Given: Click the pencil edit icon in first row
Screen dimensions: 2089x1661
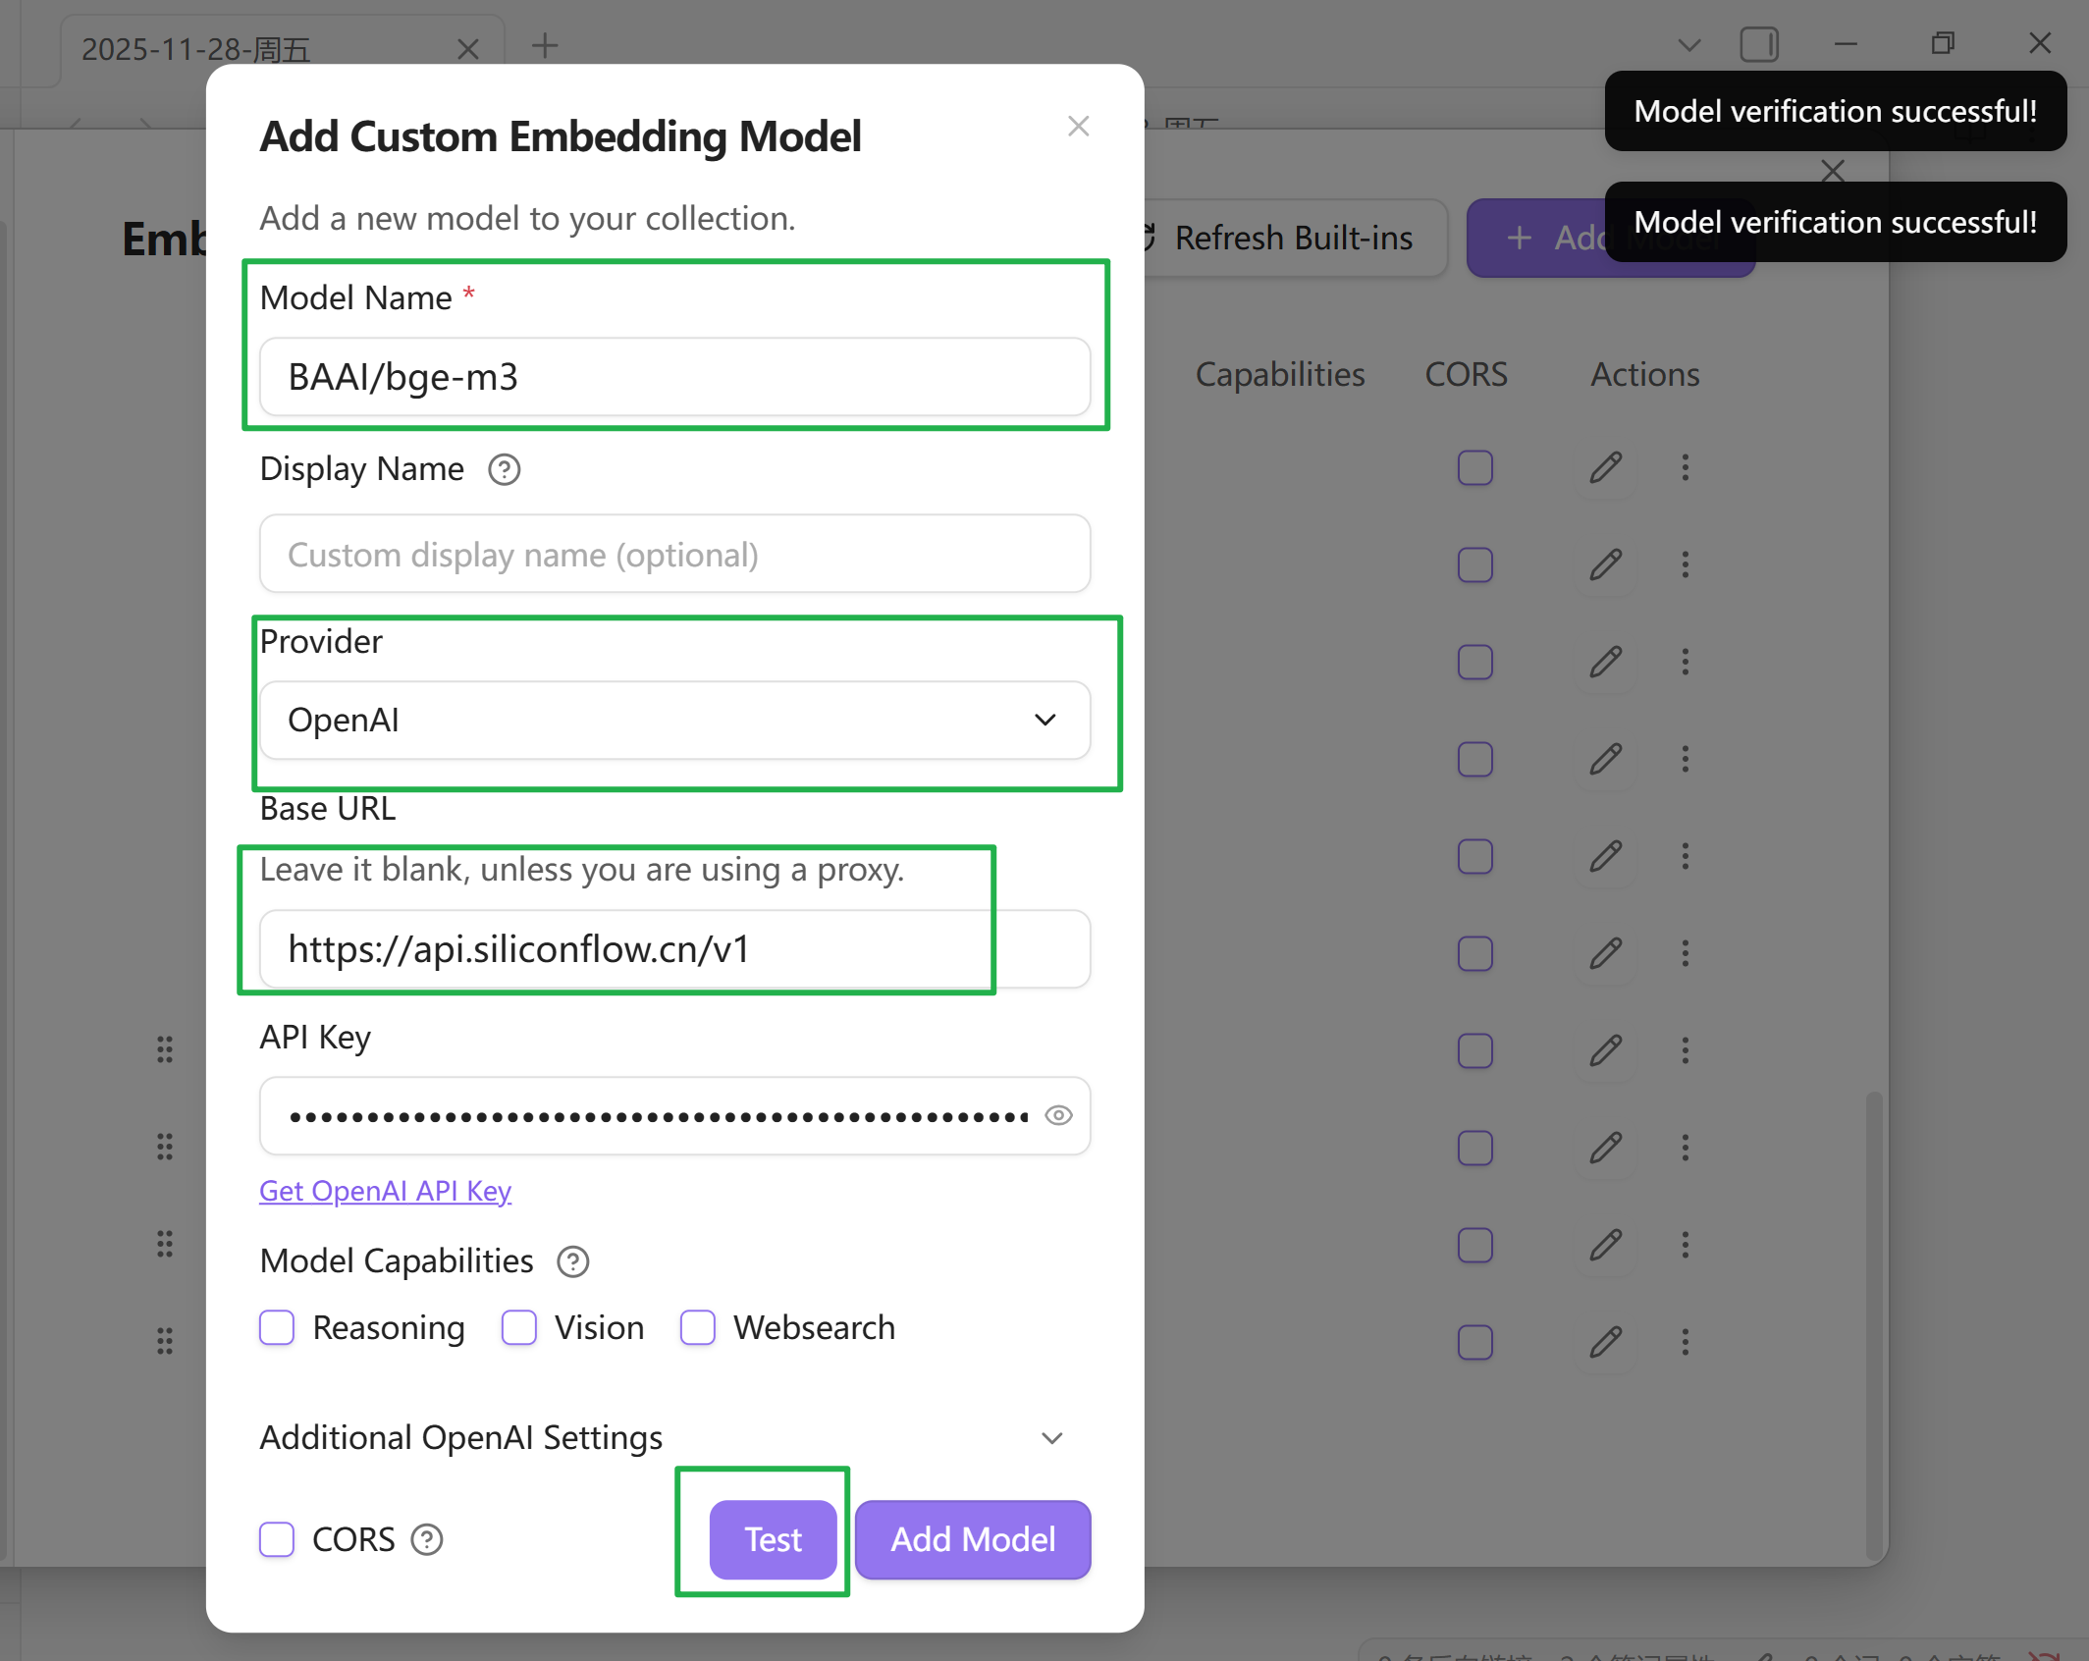Looking at the screenshot, I should 1605,468.
